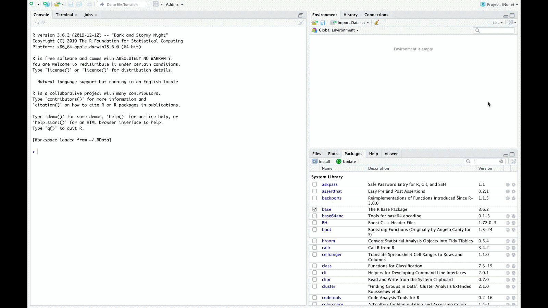Switch to the Help tab
548x308 pixels.
(x=373, y=154)
